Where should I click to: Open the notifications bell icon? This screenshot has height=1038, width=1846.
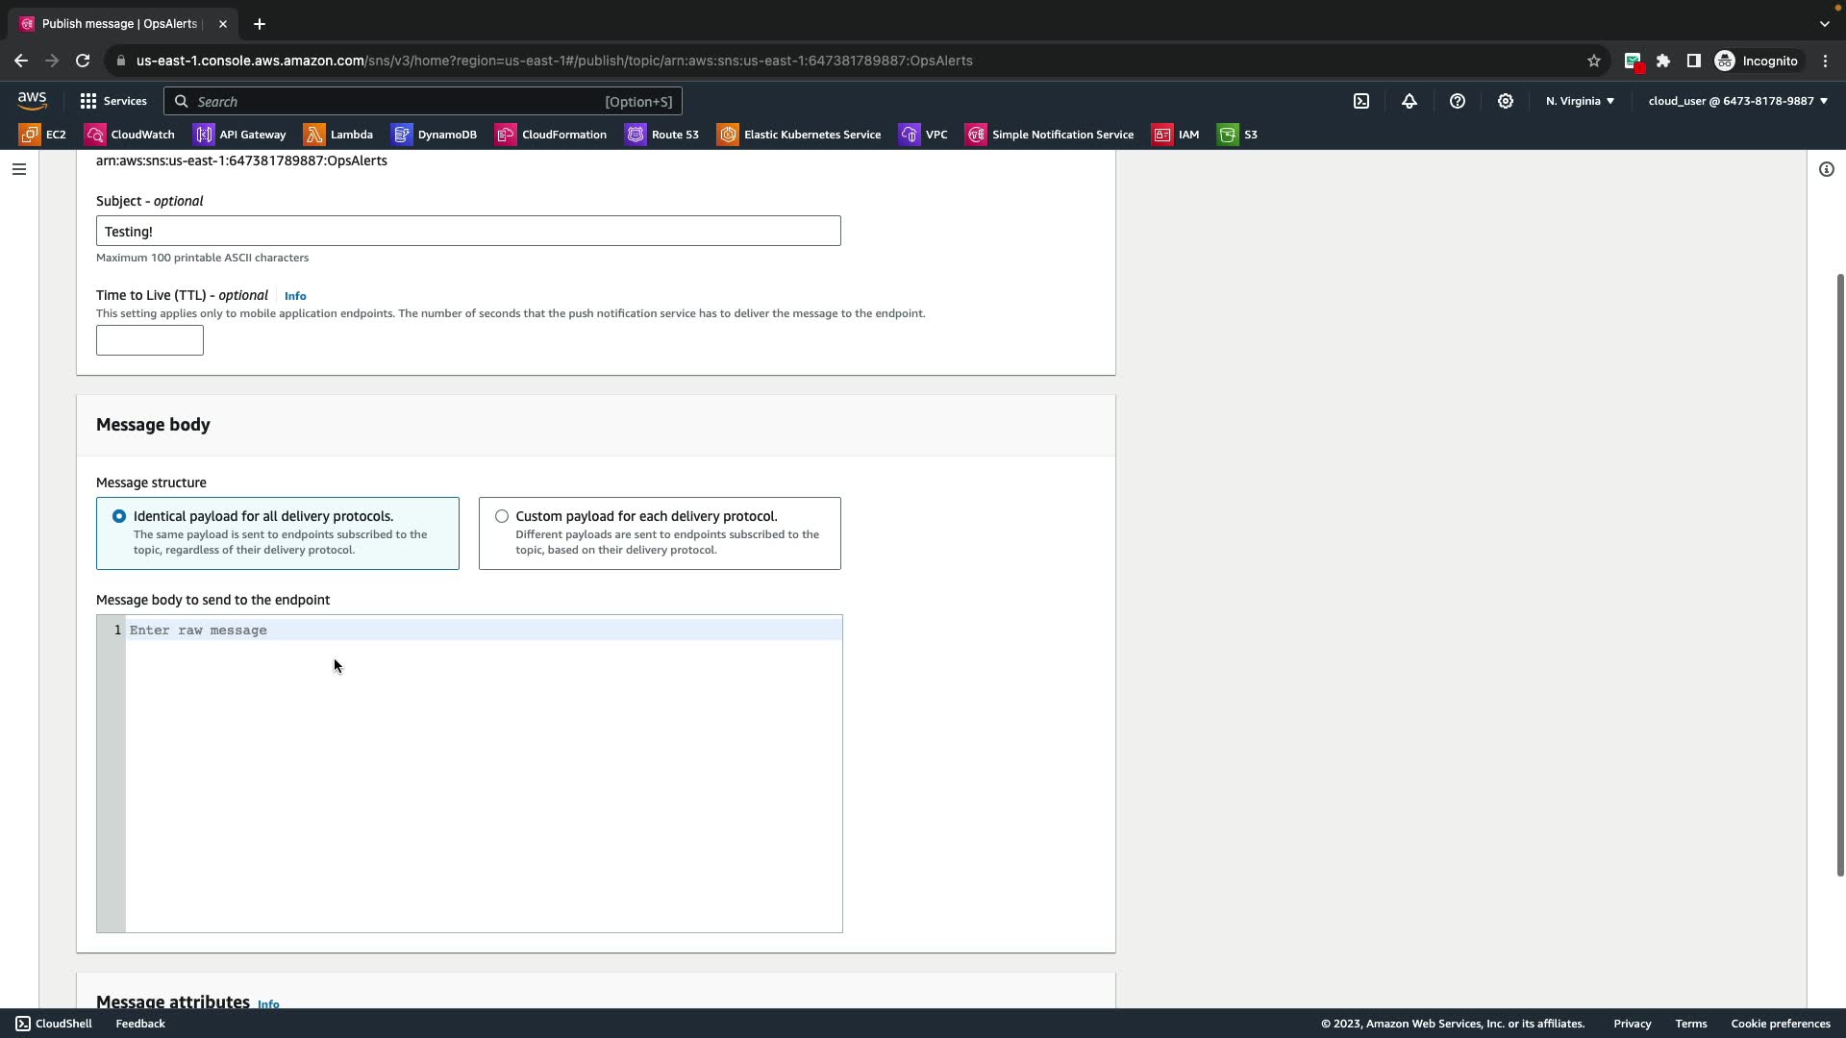point(1409,101)
